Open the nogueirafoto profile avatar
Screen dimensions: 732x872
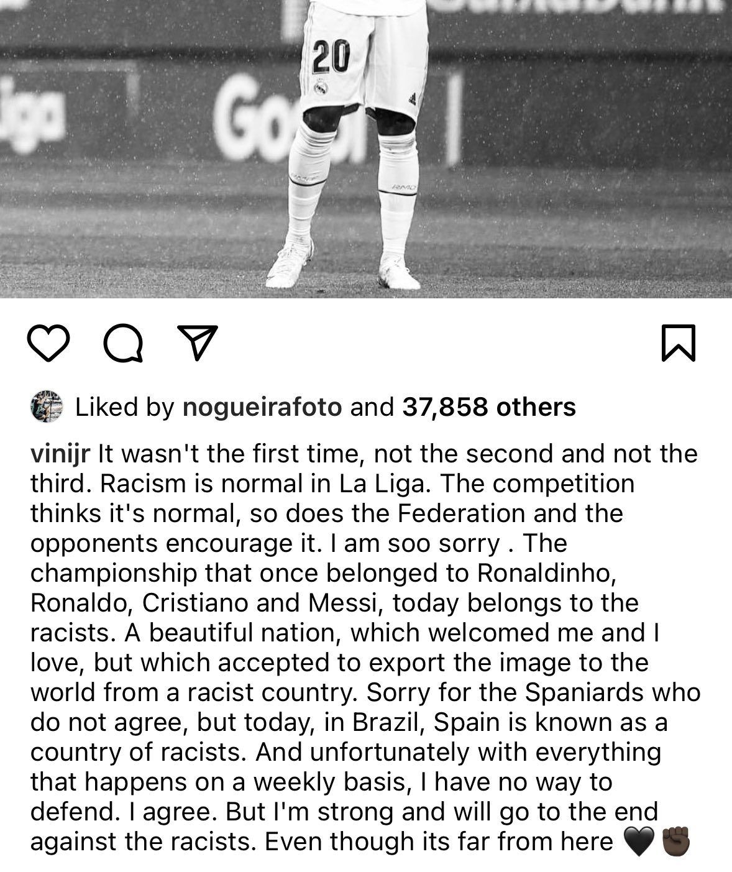(x=47, y=407)
